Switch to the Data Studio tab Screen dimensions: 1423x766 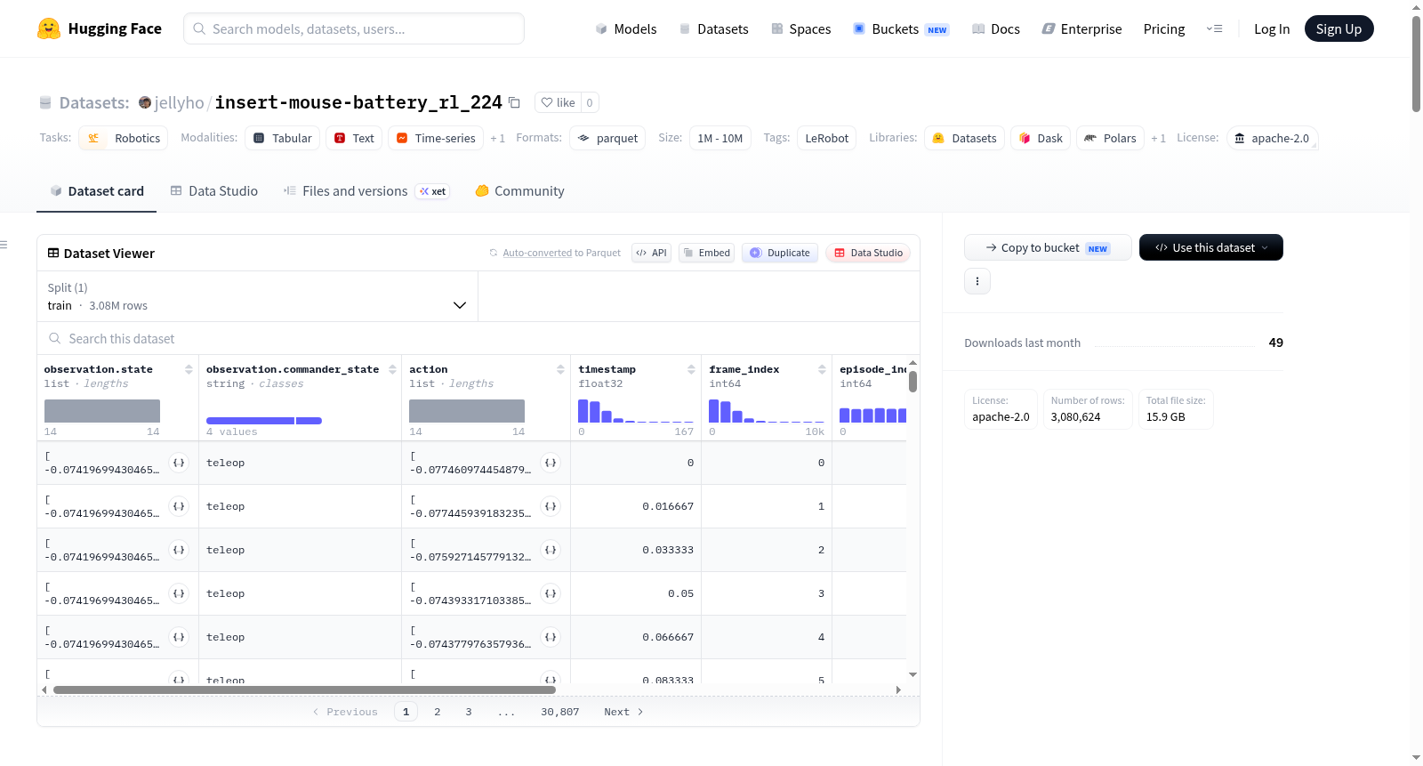tap(214, 190)
